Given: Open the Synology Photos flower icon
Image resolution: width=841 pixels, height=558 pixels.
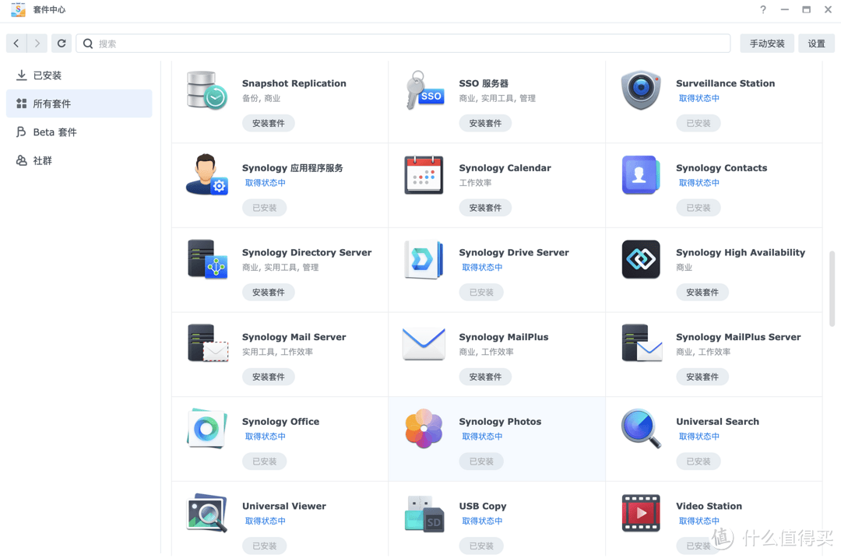Looking at the screenshot, I should pos(424,428).
